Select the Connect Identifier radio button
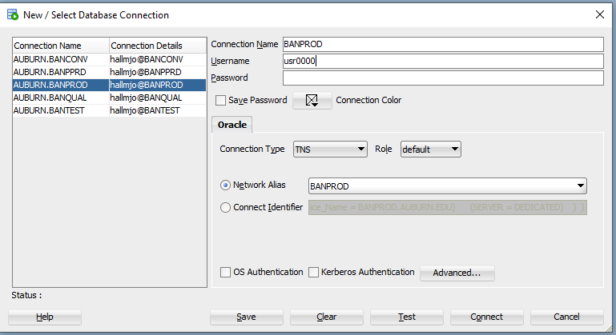 pos(225,208)
